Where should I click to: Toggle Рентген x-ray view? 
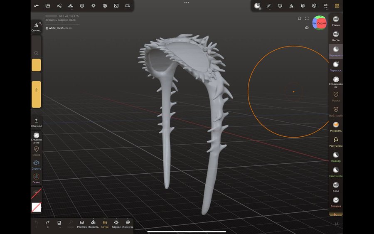click(82, 223)
